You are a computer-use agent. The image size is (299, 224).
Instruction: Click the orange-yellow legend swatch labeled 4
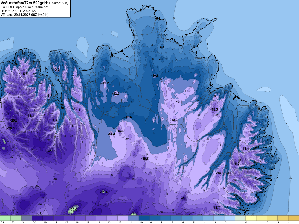[294, 218]
